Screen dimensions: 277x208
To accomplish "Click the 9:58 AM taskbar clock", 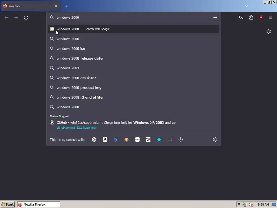I will [263, 204].
